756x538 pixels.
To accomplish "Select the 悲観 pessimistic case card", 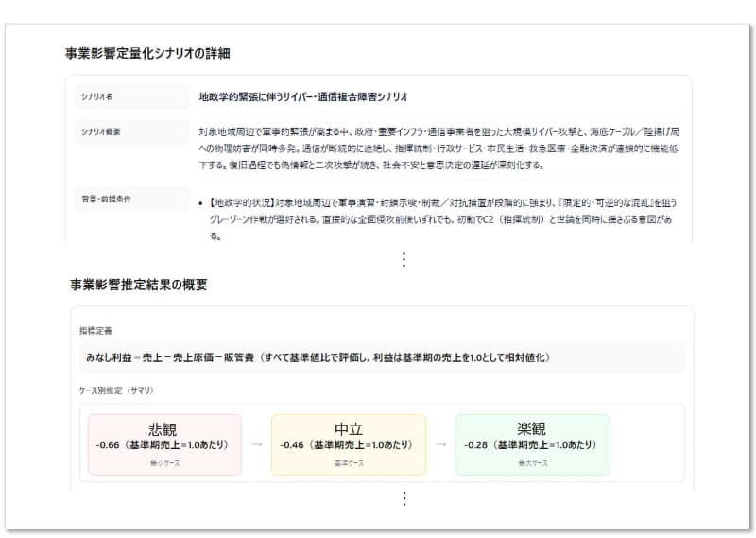I will tap(164, 444).
